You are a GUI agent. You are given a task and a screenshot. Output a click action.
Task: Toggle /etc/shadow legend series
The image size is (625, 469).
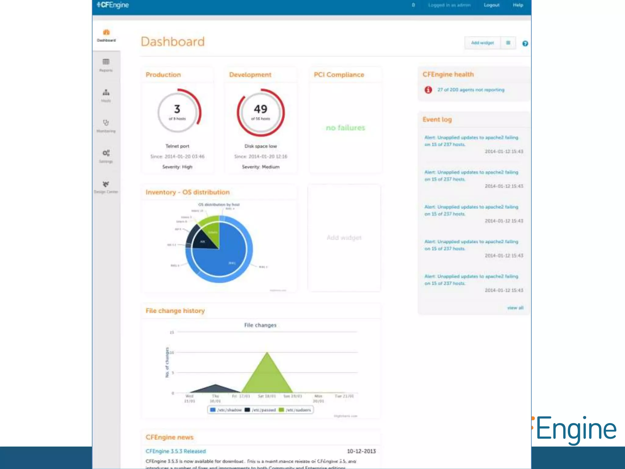point(226,410)
